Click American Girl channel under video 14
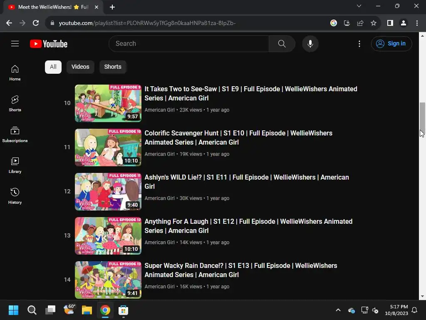426x320 pixels. 159,287
